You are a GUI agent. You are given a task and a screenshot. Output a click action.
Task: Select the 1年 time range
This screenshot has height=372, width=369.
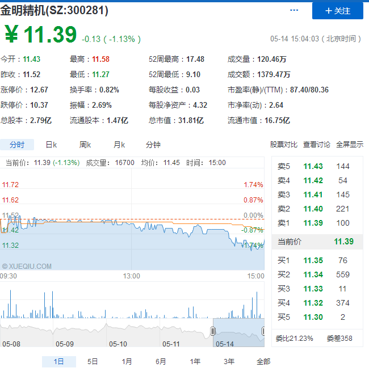point(195,362)
